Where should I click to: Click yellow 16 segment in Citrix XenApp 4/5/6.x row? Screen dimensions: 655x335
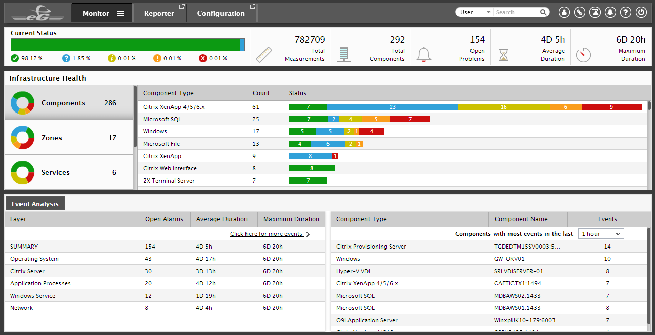click(504, 107)
